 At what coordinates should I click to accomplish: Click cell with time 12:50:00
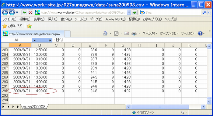pyautogui.click(x=40, y=50)
